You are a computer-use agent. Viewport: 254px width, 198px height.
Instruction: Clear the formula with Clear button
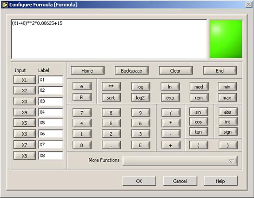tap(175, 70)
